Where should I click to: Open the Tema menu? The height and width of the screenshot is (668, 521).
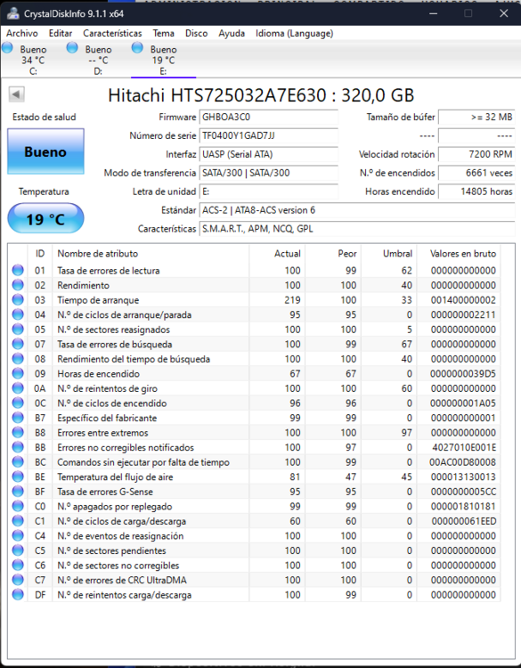point(164,33)
